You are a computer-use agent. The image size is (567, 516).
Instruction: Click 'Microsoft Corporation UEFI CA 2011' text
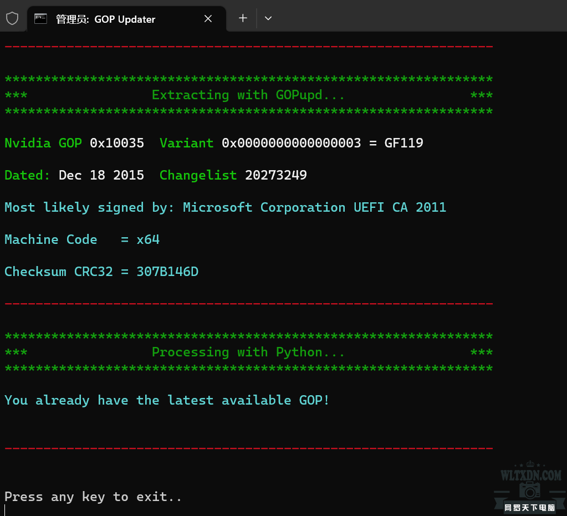[315, 207]
